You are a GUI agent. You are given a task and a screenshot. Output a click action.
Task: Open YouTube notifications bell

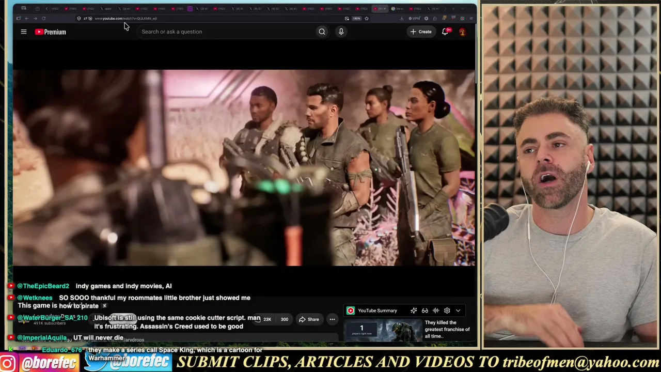point(445,32)
